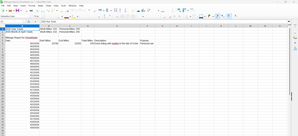Image resolution: width=298 pixels, height=136 pixels.
Task: Toggle left-to-right text direction
Action: (218, 16)
